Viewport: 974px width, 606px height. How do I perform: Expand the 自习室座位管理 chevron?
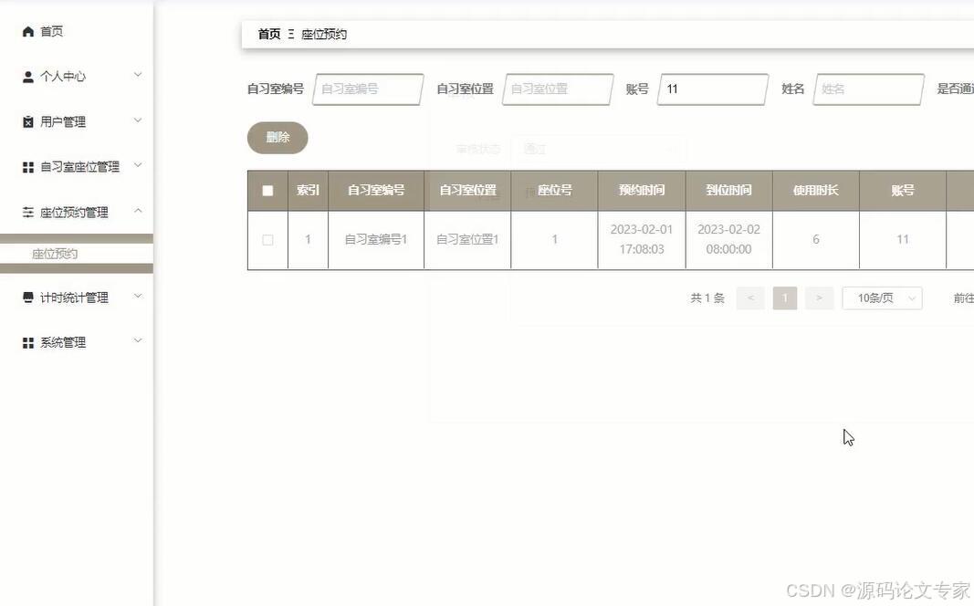coord(138,164)
